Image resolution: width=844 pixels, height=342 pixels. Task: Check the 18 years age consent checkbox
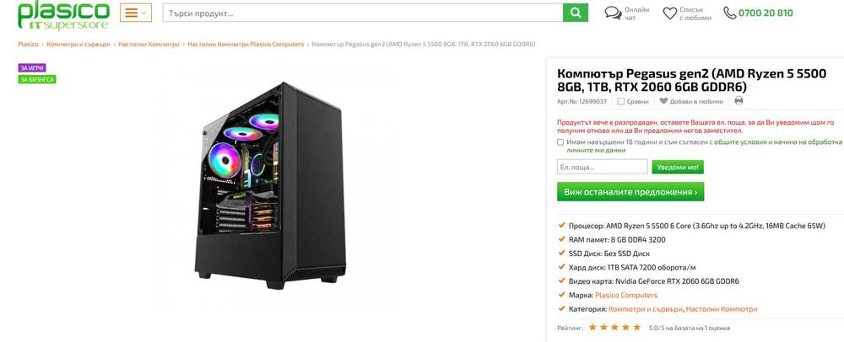(560, 142)
